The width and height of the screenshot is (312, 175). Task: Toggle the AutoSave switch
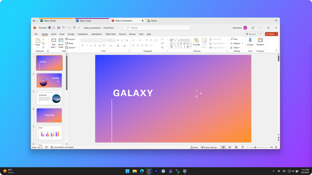(x=51, y=28)
